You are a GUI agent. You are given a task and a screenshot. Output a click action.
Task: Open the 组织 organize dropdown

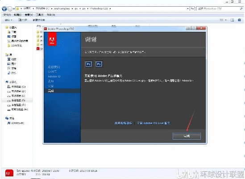(8, 20)
